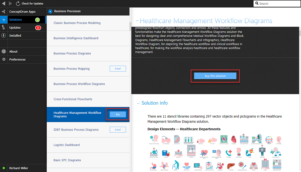The width and height of the screenshot is (301, 172).
Task: Click the Cardiology heart icon
Action: click(x=234, y=140)
